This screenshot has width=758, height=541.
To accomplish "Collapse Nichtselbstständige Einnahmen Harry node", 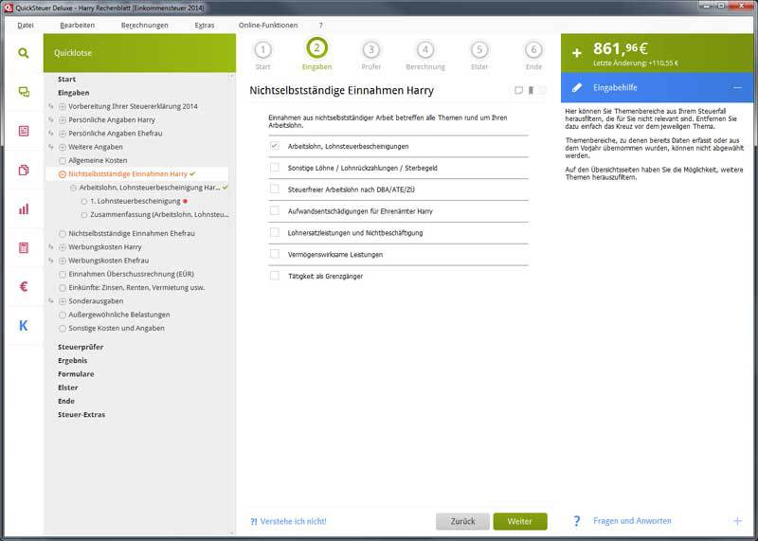I will point(63,174).
